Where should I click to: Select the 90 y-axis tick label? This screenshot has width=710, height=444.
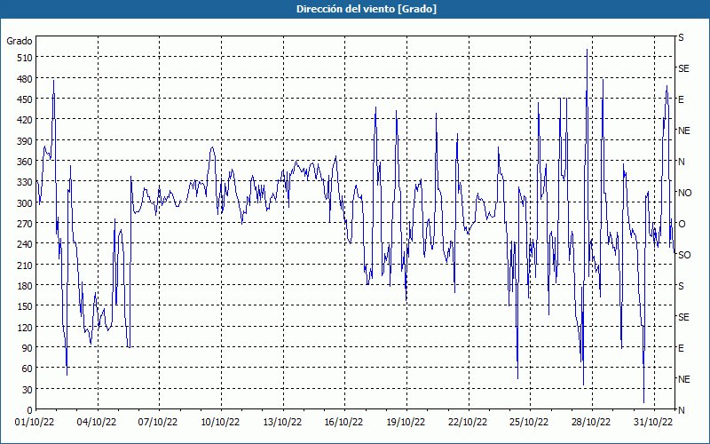(28, 347)
